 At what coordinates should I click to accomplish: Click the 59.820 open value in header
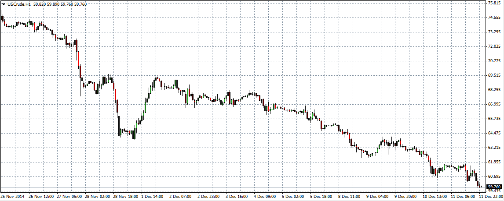point(40,4)
